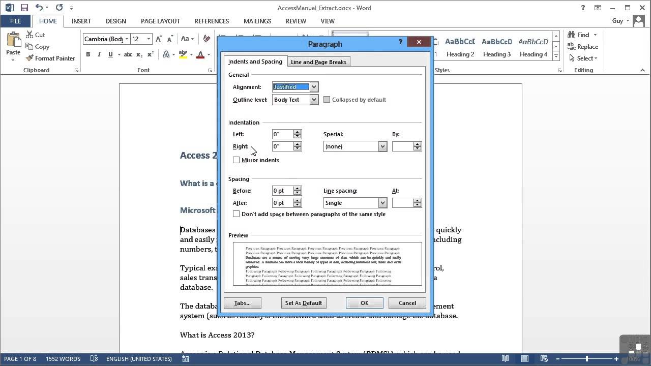
Task: Open the REFERENCES ribbon tab
Action: 212,21
